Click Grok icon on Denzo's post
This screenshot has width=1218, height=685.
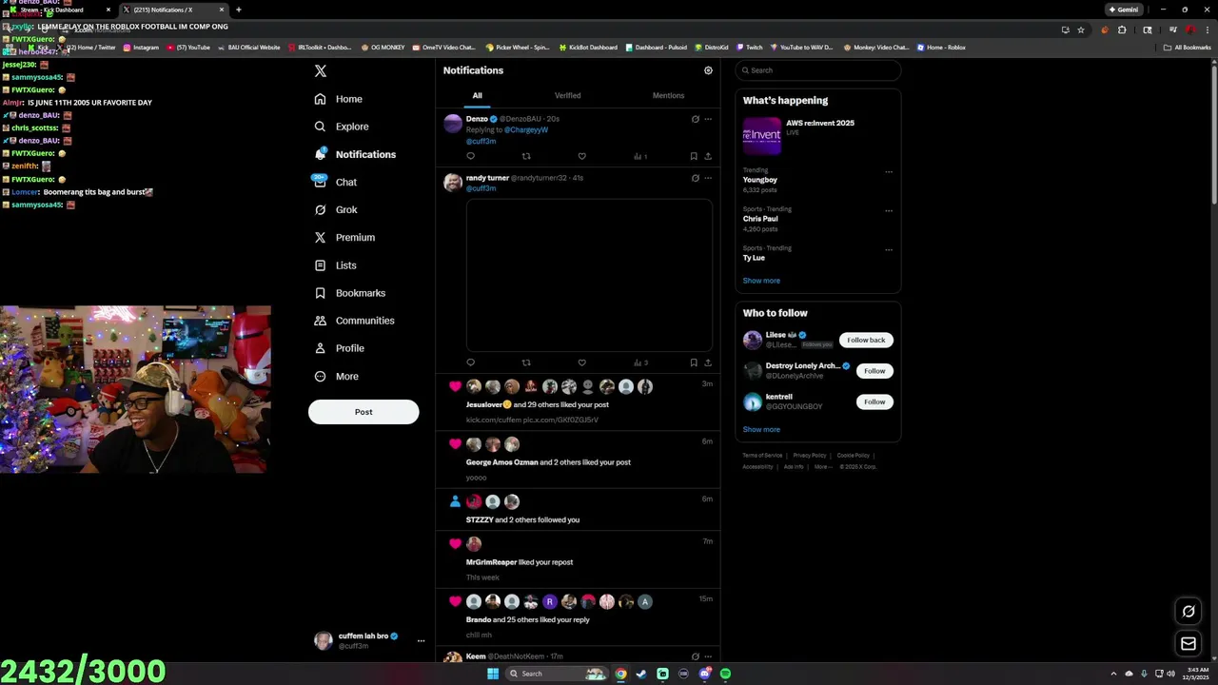click(695, 119)
